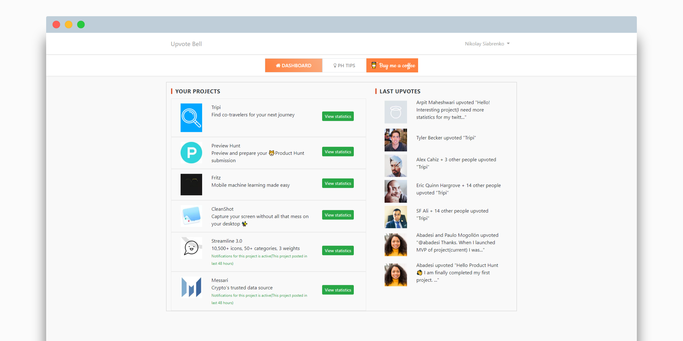The width and height of the screenshot is (683, 341).
Task: View statistics for Preview Hunt
Action: pyautogui.click(x=338, y=152)
